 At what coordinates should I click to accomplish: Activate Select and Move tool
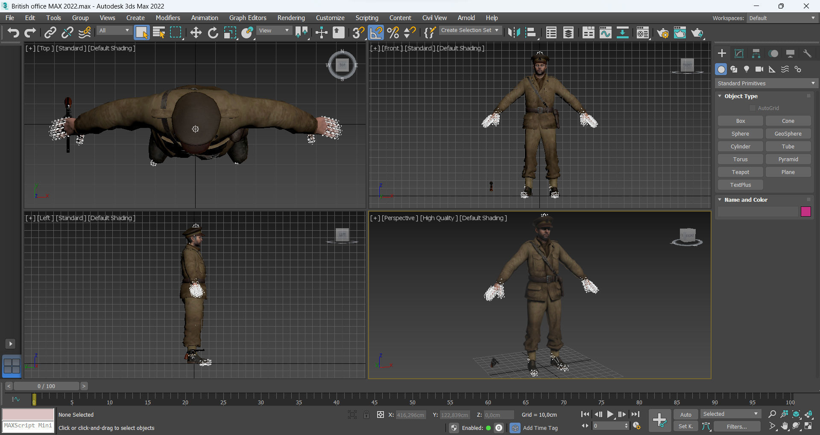coord(196,33)
